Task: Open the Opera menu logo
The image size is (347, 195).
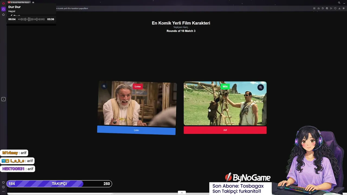Action: click(x=3, y=3)
